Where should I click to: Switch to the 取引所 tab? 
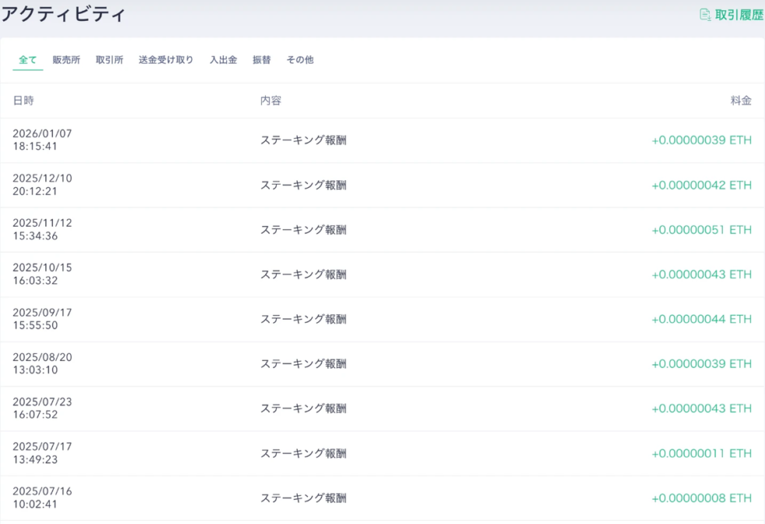pyautogui.click(x=110, y=60)
